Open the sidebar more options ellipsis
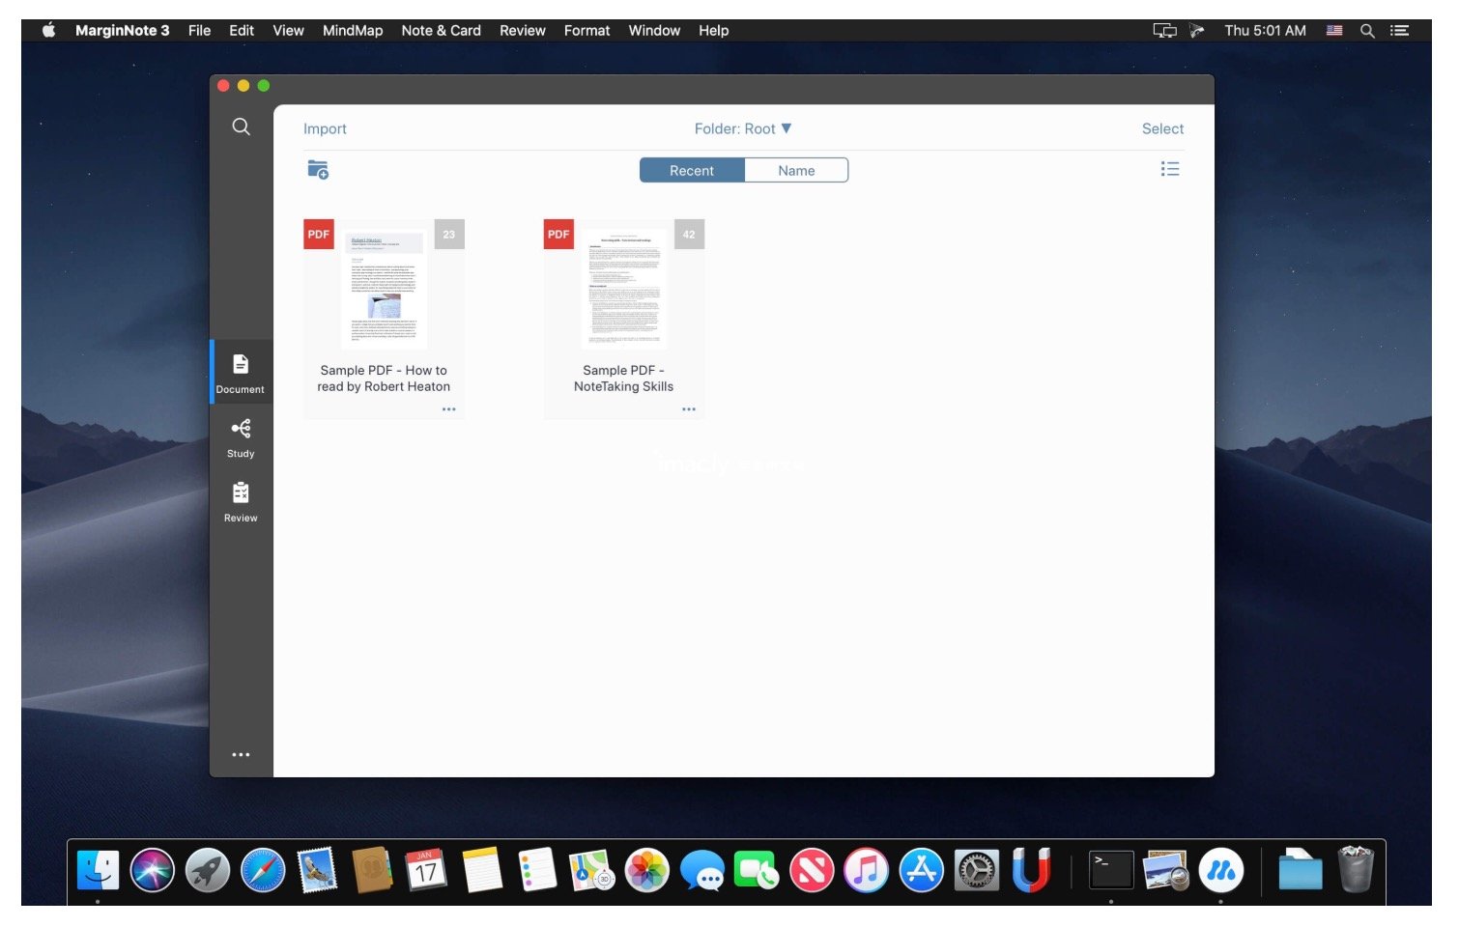Image resolution: width=1459 pixels, height=927 pixels. [x=241, y=754]
